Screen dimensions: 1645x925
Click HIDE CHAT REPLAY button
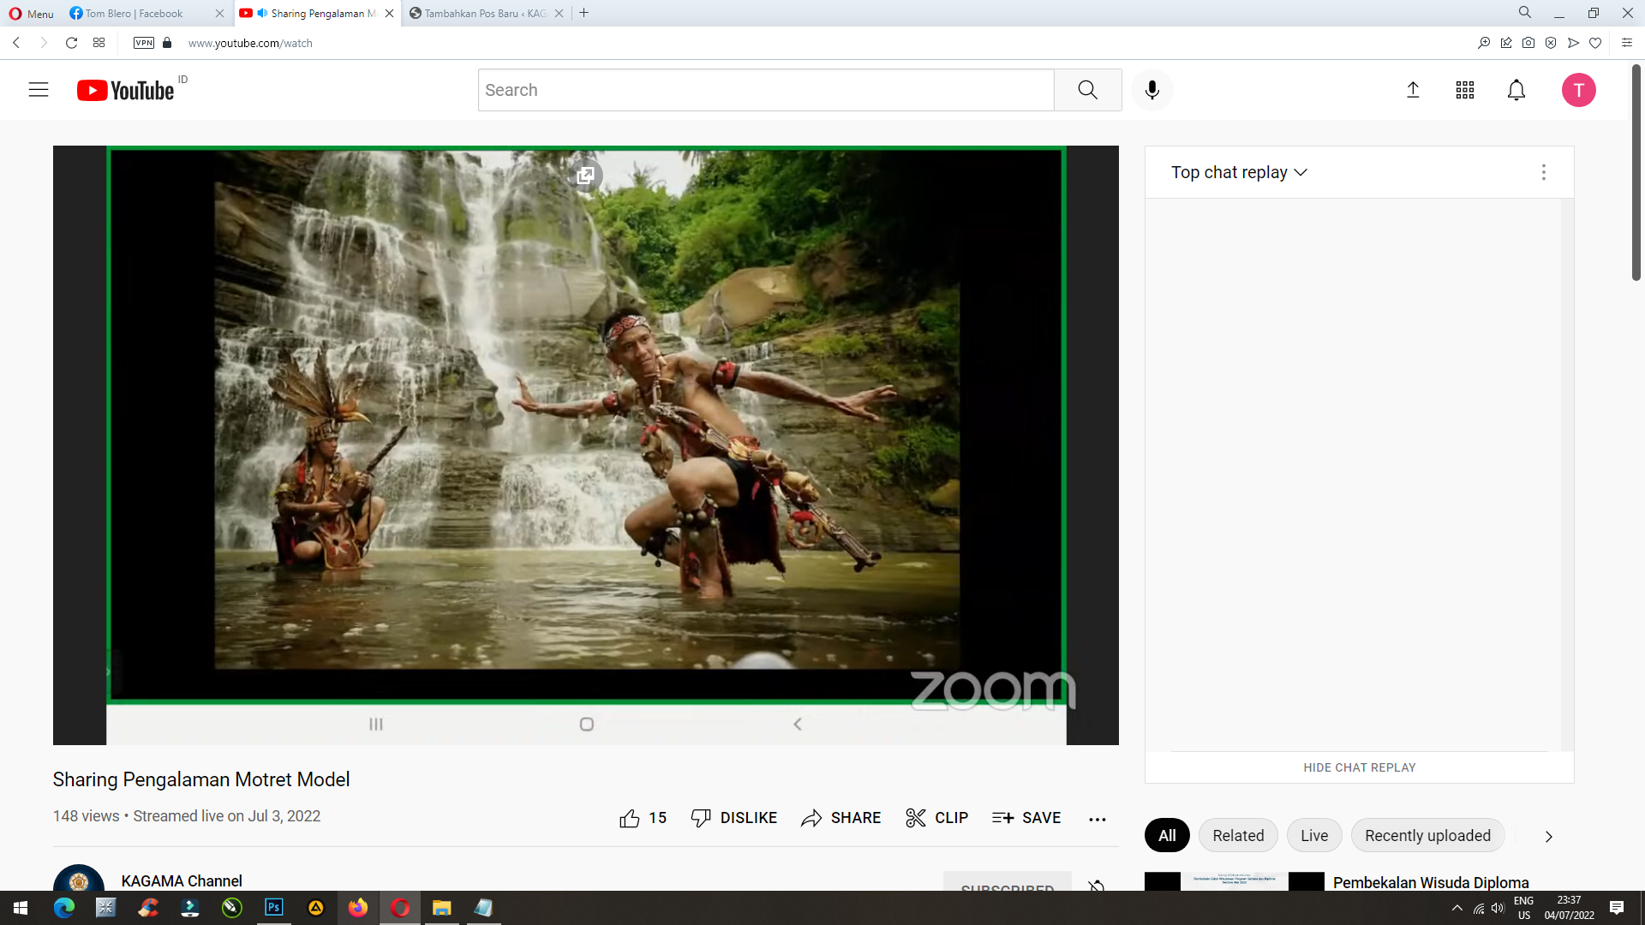pos(1360,767)
